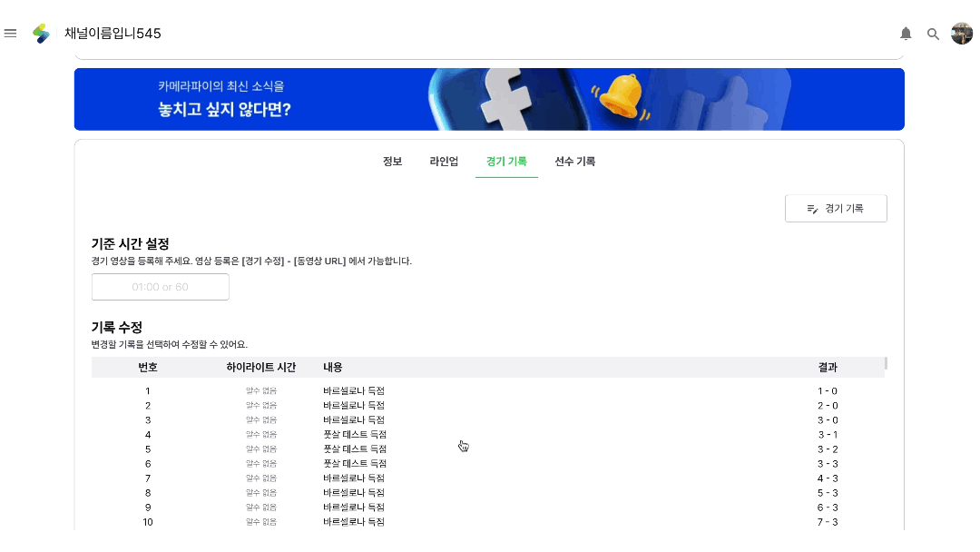Click the colorful Camerafi logo icon
This screenshot has height=552, width=980.
tap(41, 33)
